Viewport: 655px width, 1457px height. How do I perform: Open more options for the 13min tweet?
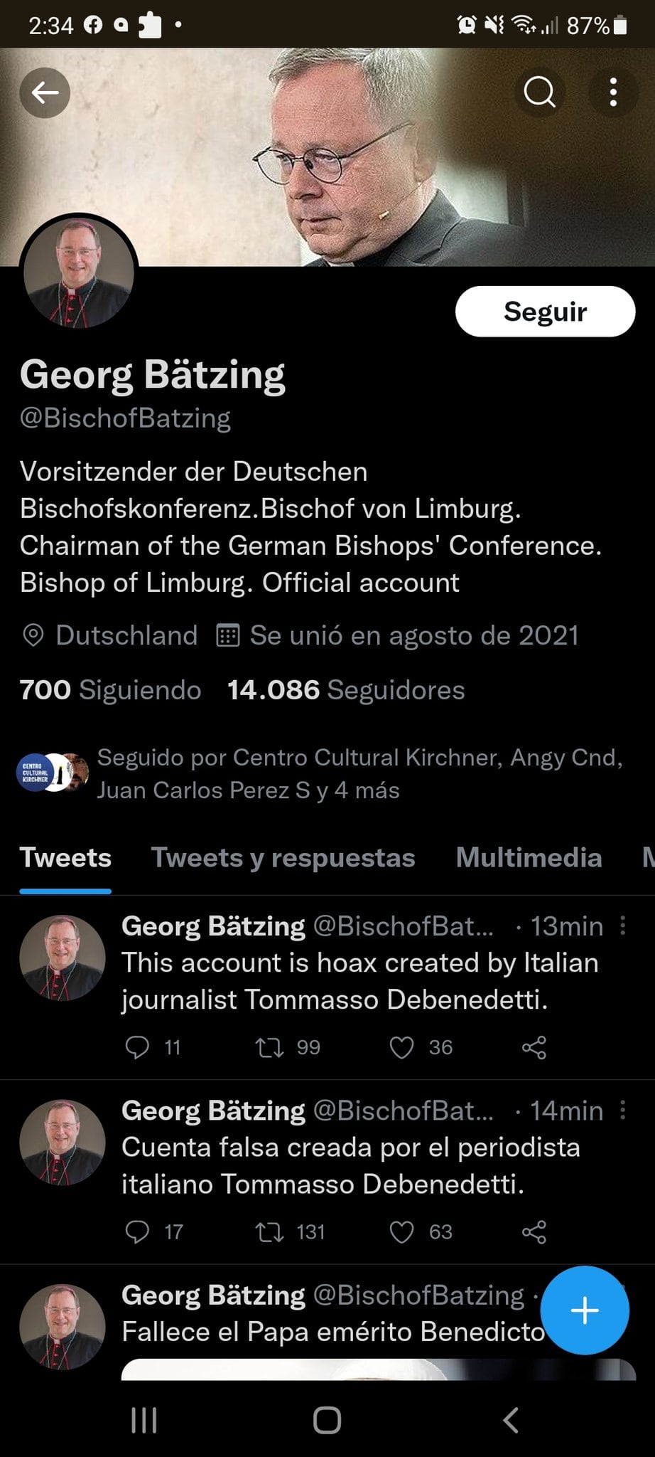pyautogui.click(x=622, y=926)
